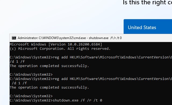The height and width of the screenshot is (105, 172).
Task: Click the second empty C:\Windows\System32> prompt
Action: tap(31, 96)
